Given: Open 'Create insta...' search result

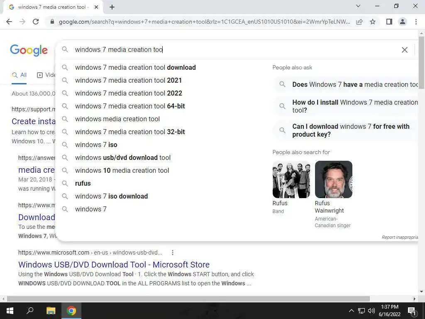Looking at the screenshot, I should (33, 121).
